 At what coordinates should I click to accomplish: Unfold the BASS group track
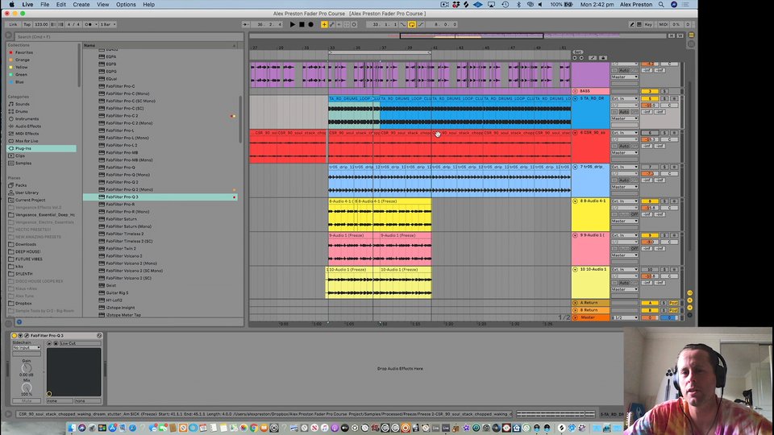click(x=575, y=91)
